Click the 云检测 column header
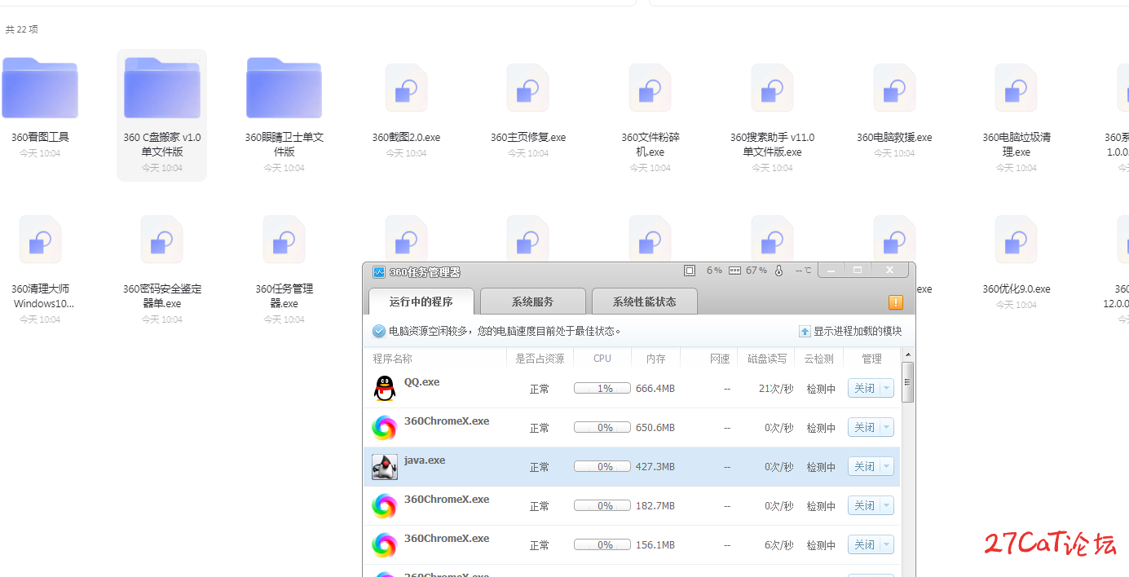This screenshot has height=577, width=1129. [x=819, y=359]
